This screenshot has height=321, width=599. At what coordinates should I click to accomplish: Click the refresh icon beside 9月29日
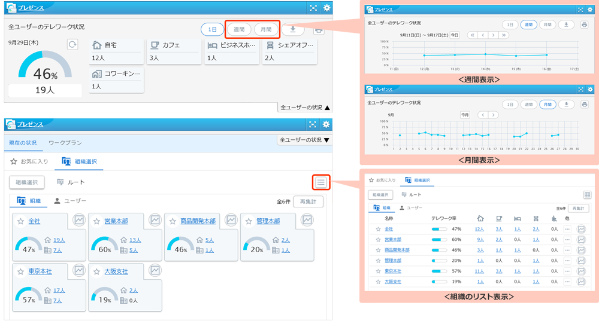click(72, 45)
